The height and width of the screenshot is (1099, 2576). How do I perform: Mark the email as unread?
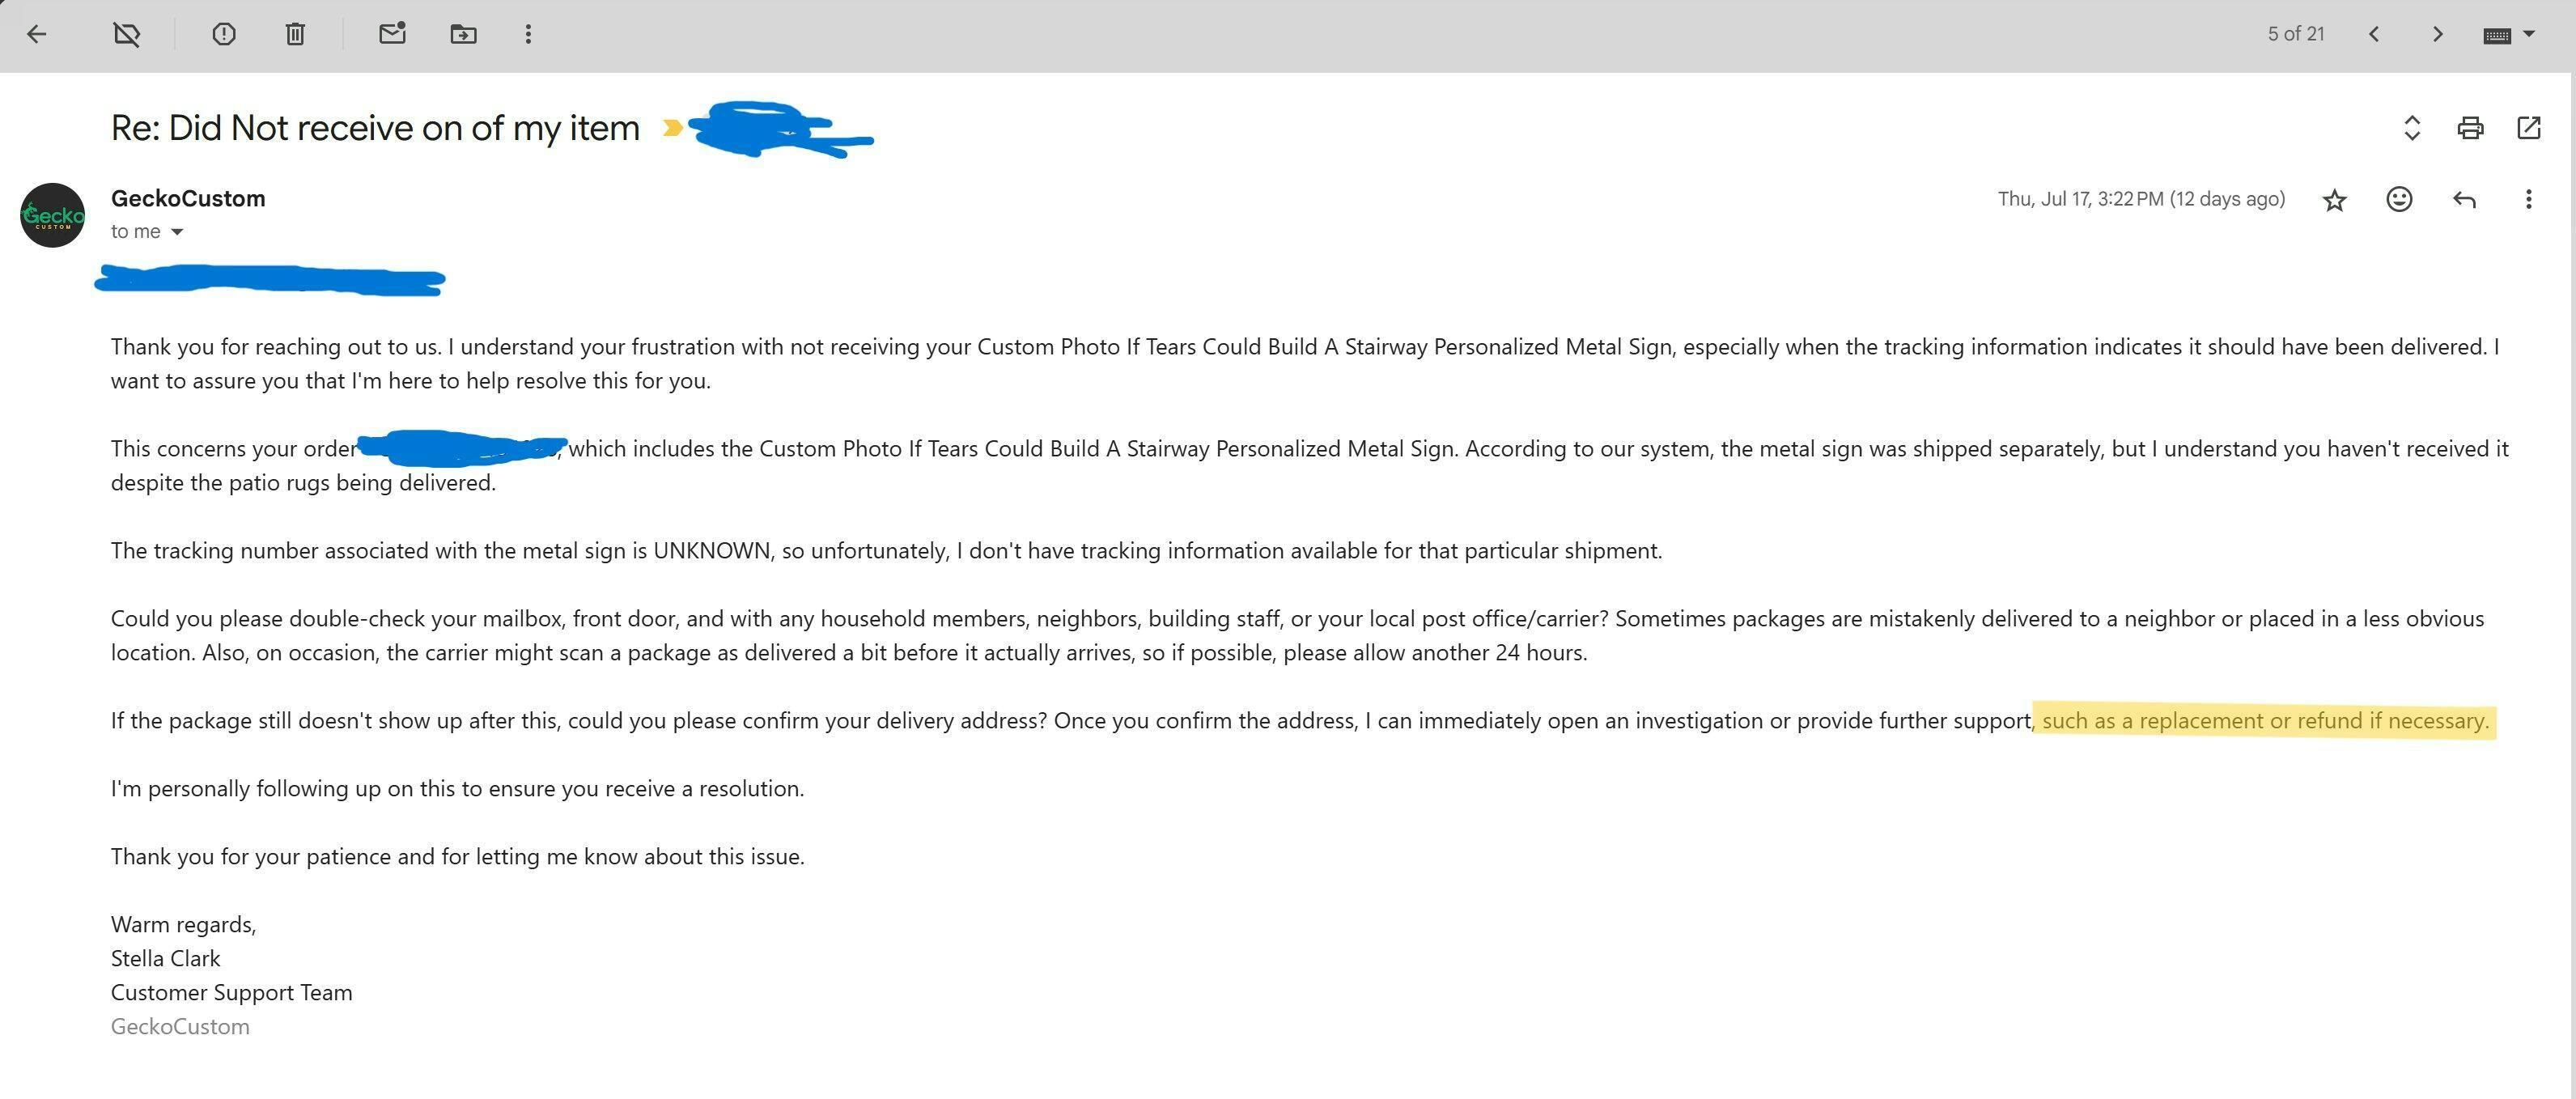pos(392,34)
